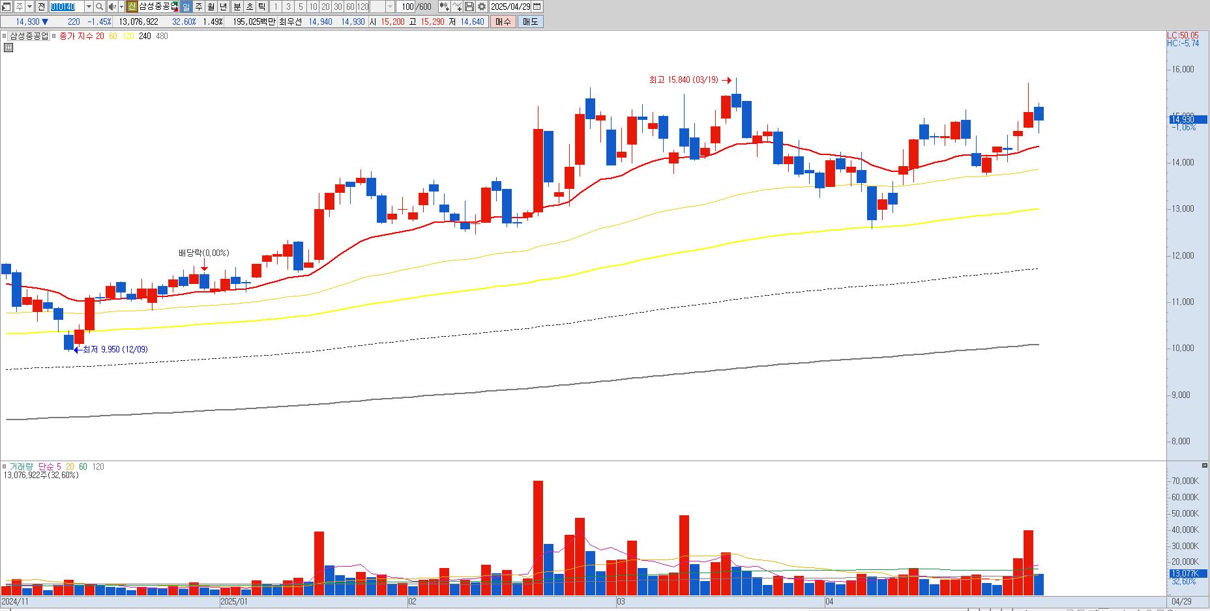Click the 2025/04/29 date field
The height and width of the screenshot is (611, 1210).
510,7
